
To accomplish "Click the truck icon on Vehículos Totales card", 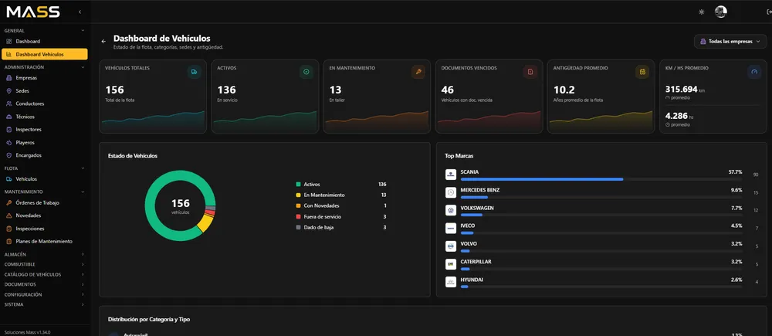I will 195,72.
